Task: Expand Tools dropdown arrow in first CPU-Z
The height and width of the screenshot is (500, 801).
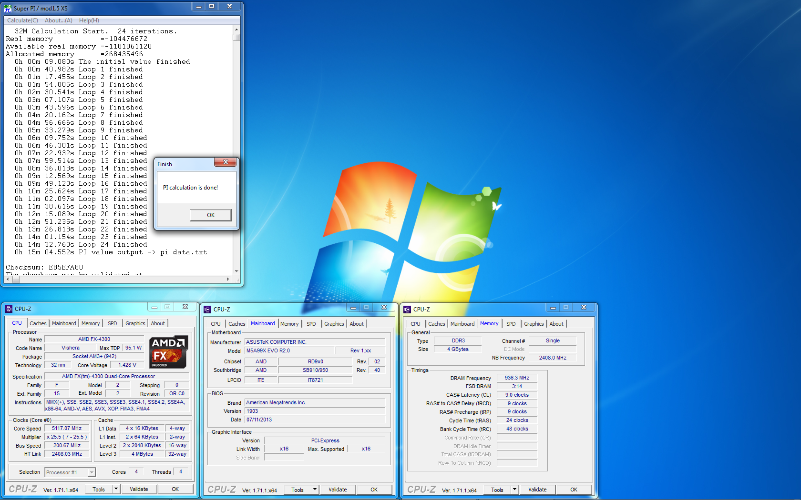Action: [x=116, y=489]
